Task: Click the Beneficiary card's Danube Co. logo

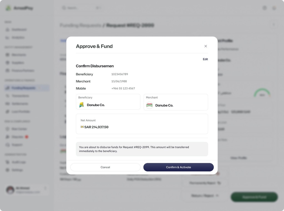Action: tap(82, 105)
